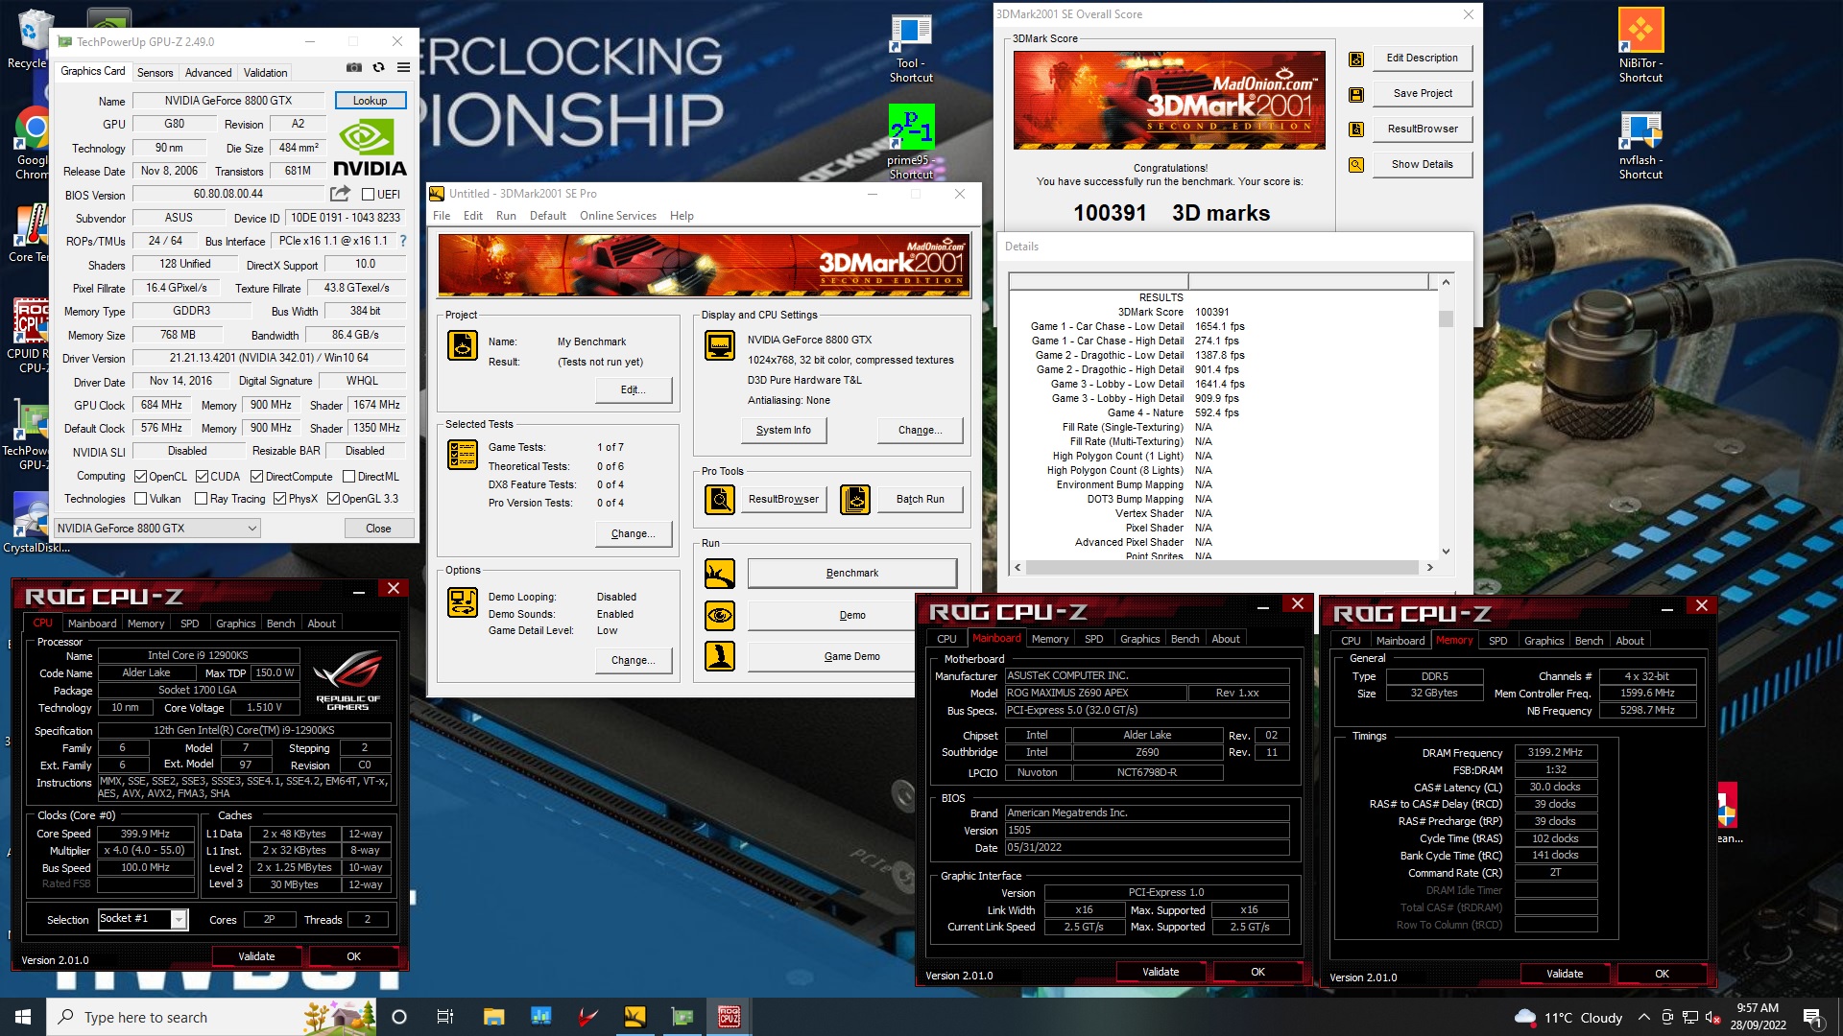Toggle the Vulkan checkbox
Viewport: 1843px width, 1036px height.
pos(140,499)
